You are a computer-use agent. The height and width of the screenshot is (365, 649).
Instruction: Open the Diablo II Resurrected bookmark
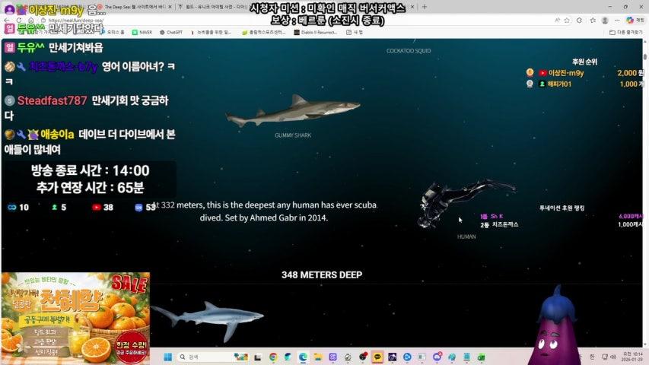click(x=316, y=32)
